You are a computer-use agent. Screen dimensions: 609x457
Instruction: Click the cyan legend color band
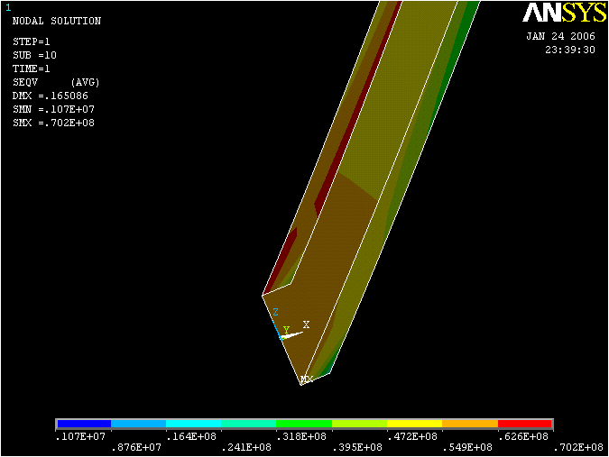(x=194, y=424)
